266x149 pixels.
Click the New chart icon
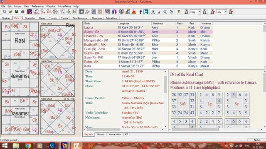point(5,12)
